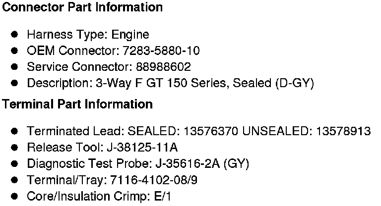Click the bullet beside Service Connector

pos(15,67)
